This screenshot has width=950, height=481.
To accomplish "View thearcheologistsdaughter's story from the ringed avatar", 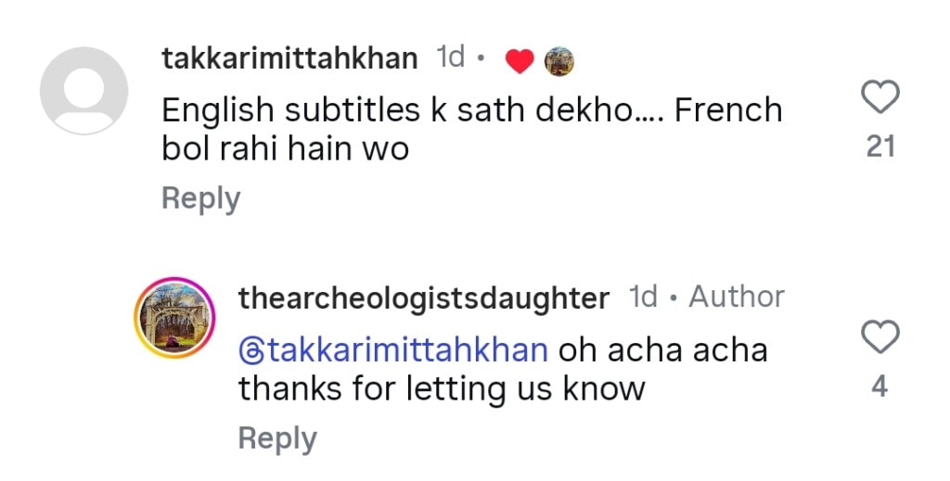I will [177, 318].
